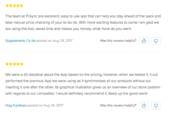This screenshot has height=115, width=169.
Task: Click fifth star of Hog Furniture rating
Action: [x=21, y=64]
